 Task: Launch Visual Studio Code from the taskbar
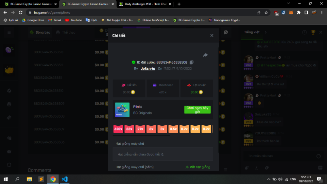[64, 179]
